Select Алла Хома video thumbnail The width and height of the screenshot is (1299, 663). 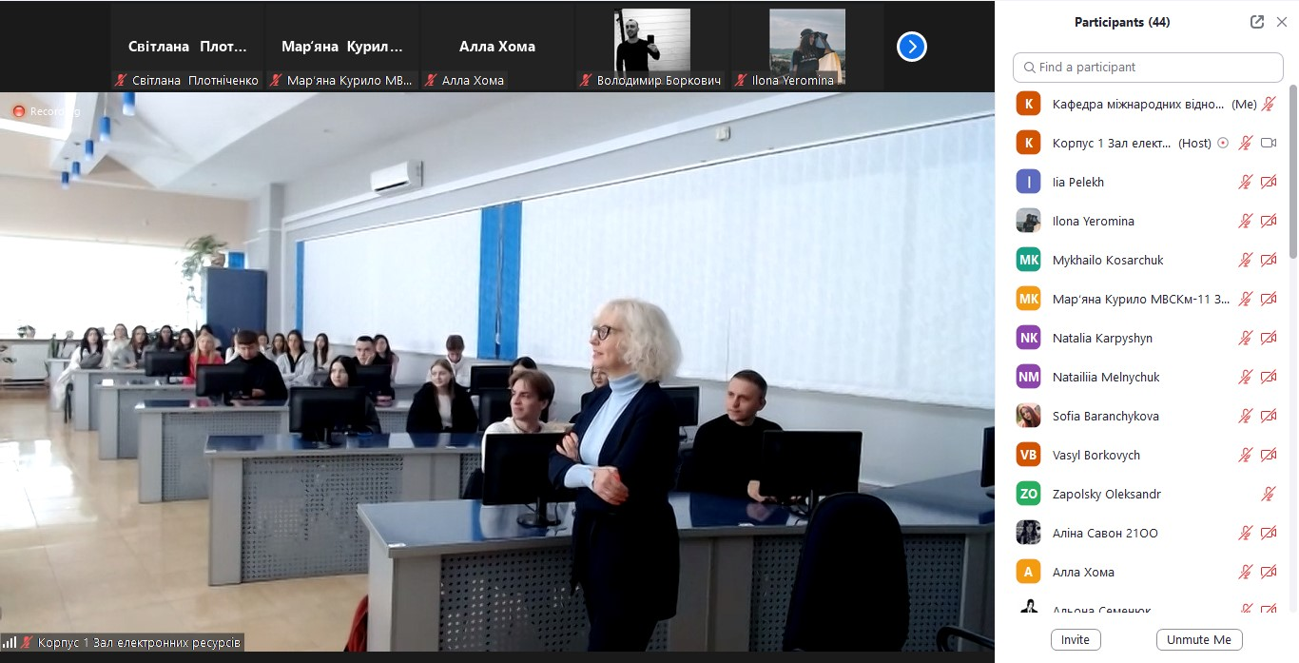pyautogui.click(x=497, y=46)
